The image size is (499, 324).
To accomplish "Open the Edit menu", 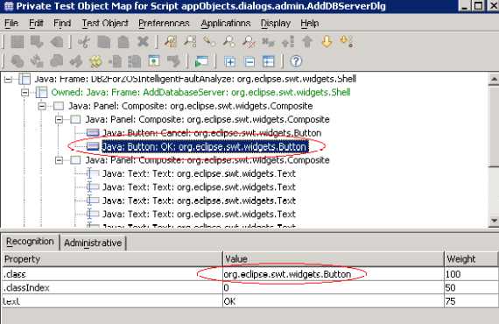I will tap(36, 24).
